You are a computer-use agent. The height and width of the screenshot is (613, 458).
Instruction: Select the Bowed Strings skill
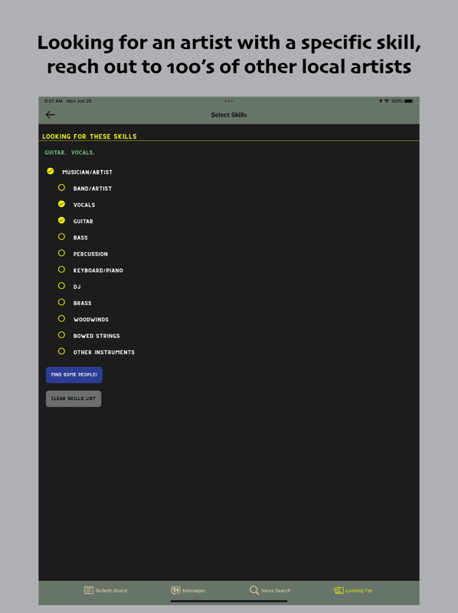[89, 336]
